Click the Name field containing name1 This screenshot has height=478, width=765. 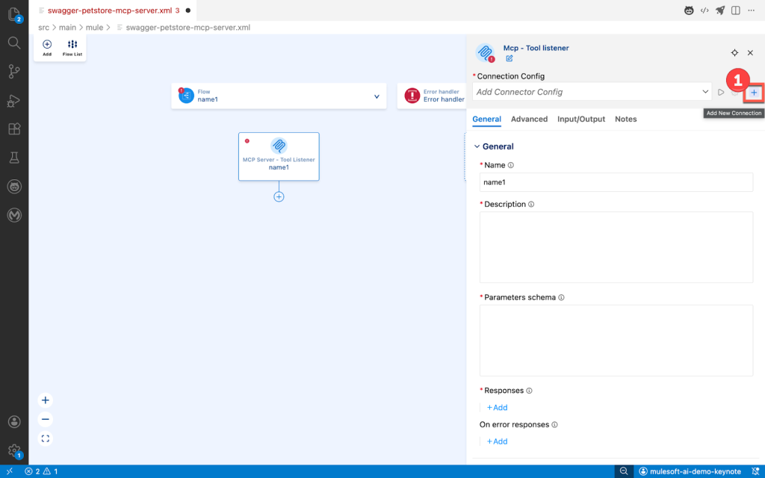[616, 181]
